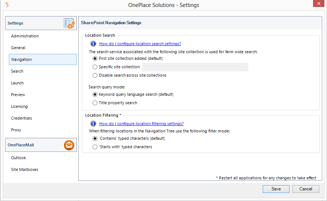Choose 'Disable search across site collections' option
This screenshot has width=327, height=201.
pyautogui.click(x=95, y=76)
